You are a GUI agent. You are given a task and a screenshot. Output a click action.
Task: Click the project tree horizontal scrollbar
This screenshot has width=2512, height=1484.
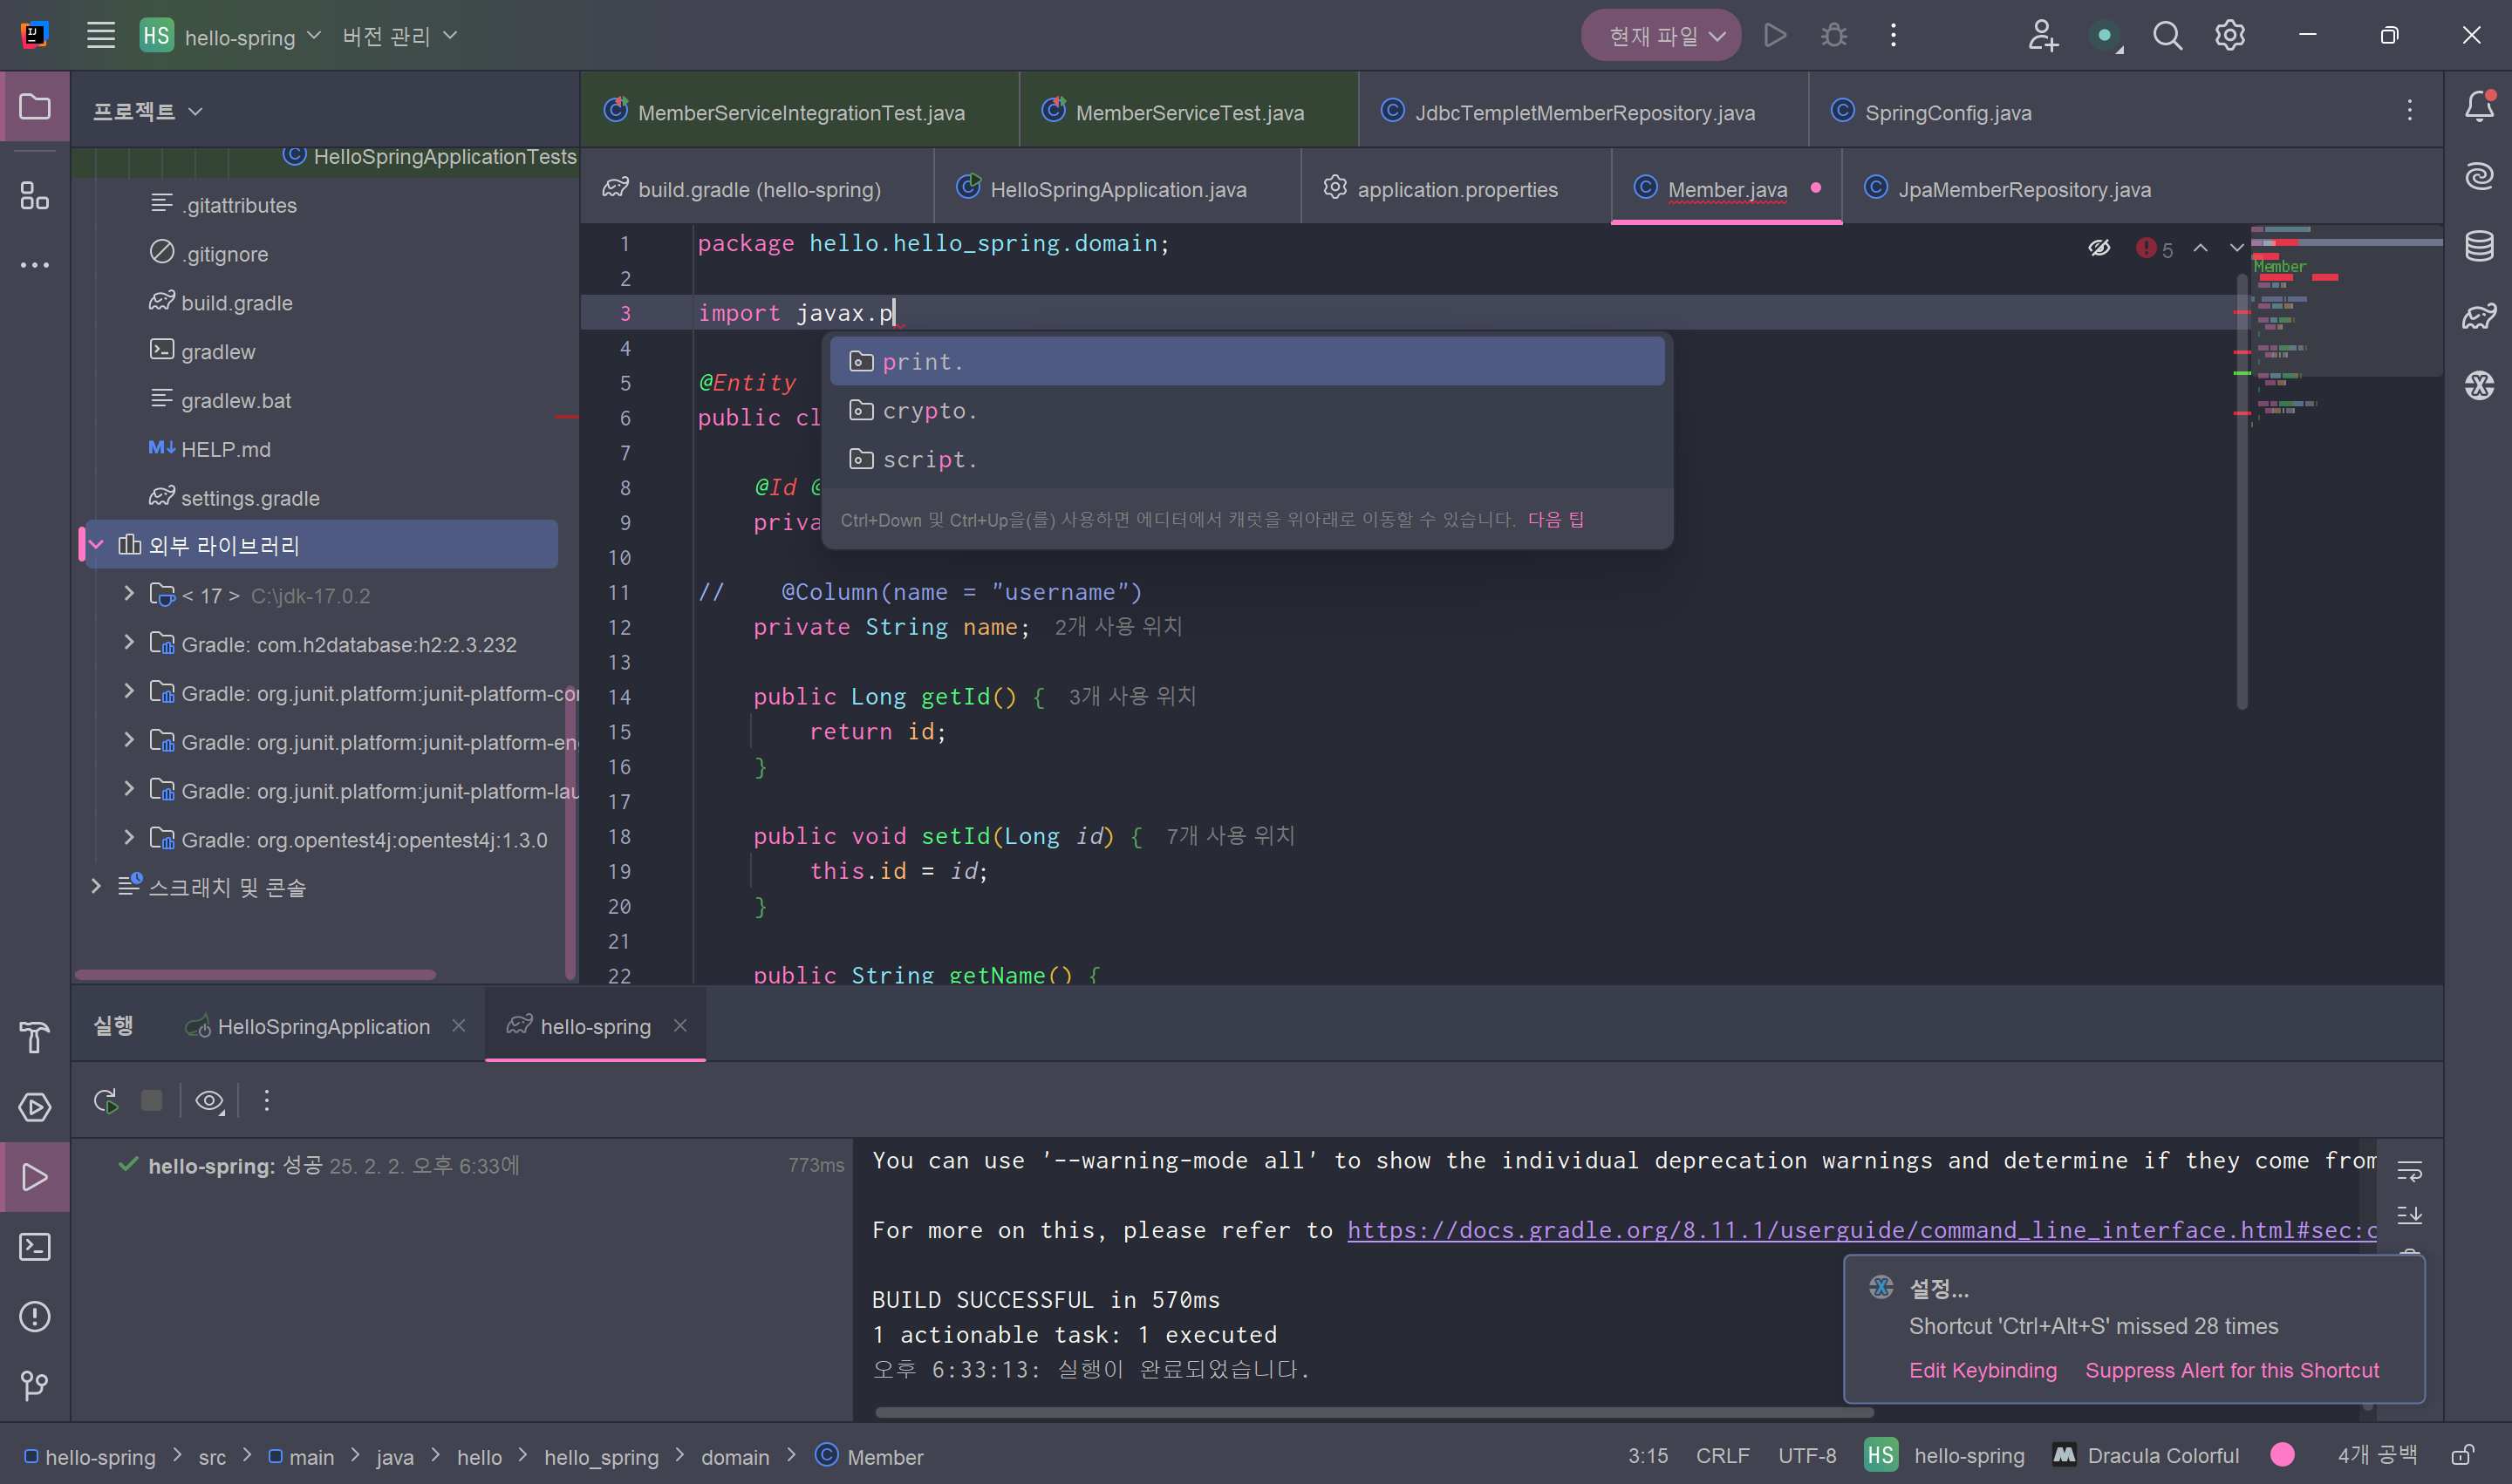click(x=255, y=974)
